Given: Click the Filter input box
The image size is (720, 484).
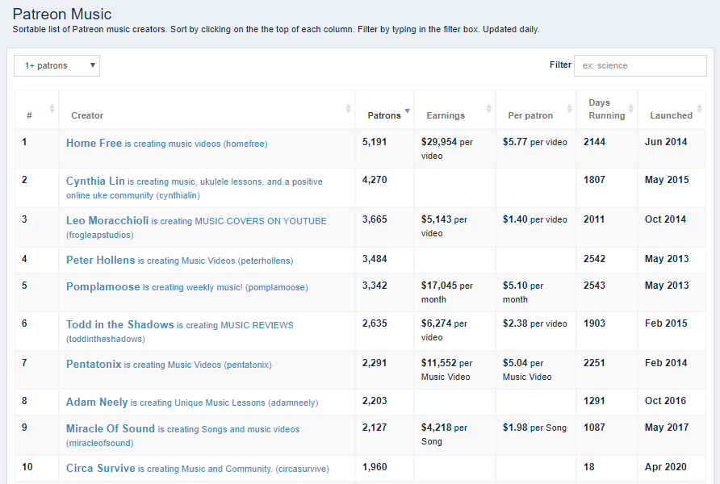Looking at the screenshot, I should pyautogui.click(x=640, y=65).
